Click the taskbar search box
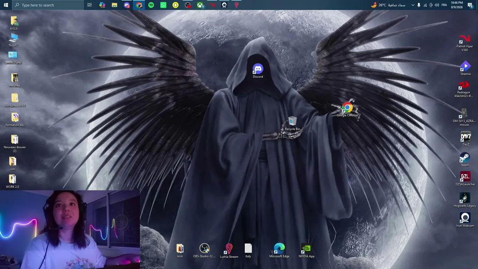Screen dimensions: 478x269 pyautogui.click(x=48, y=5)
